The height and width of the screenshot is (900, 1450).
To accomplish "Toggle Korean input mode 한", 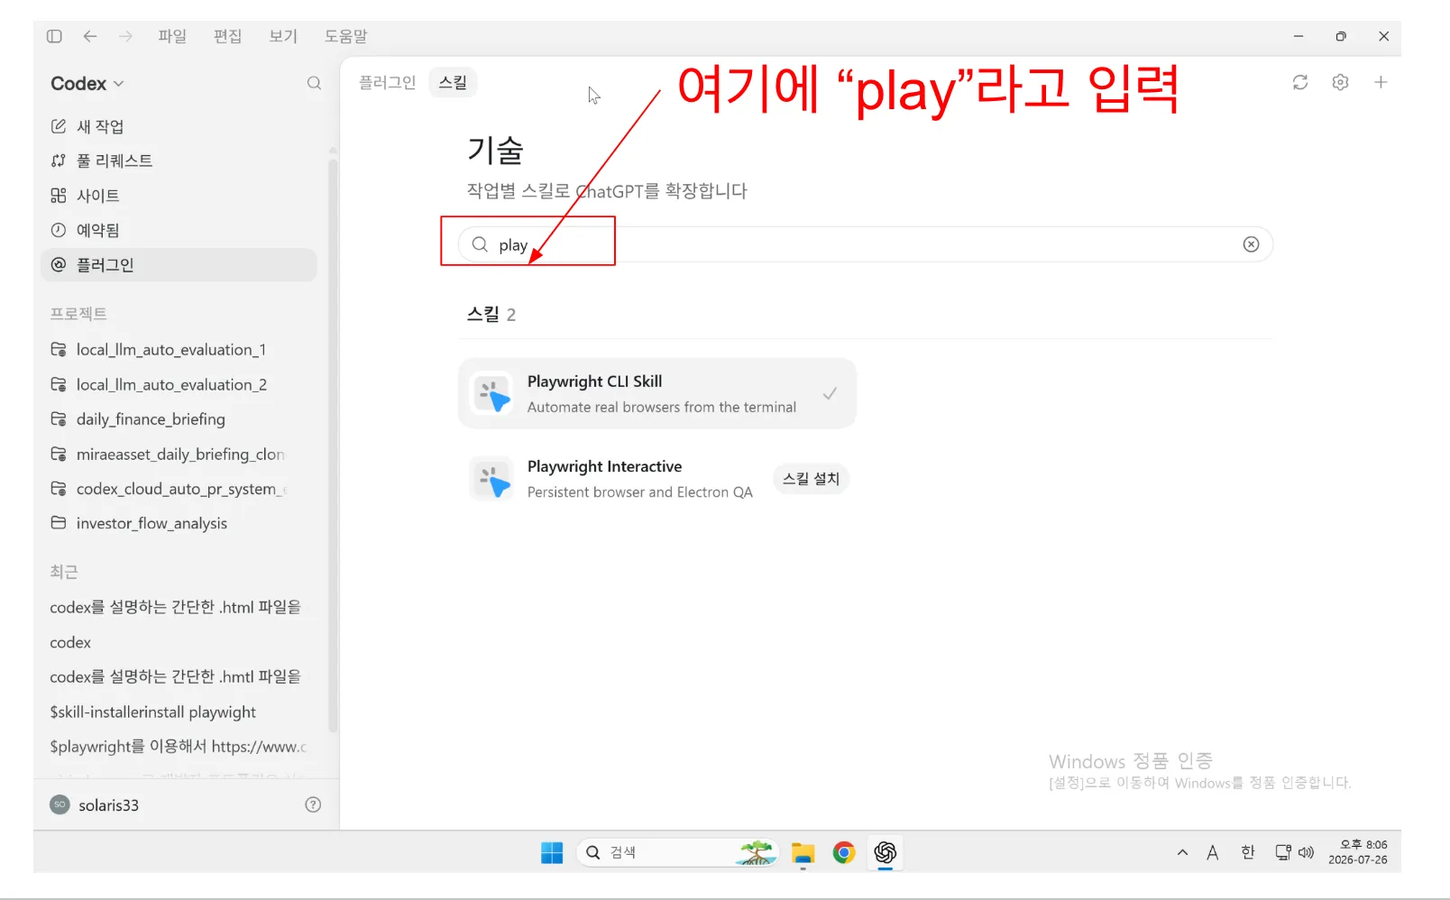I will 1248,852.
